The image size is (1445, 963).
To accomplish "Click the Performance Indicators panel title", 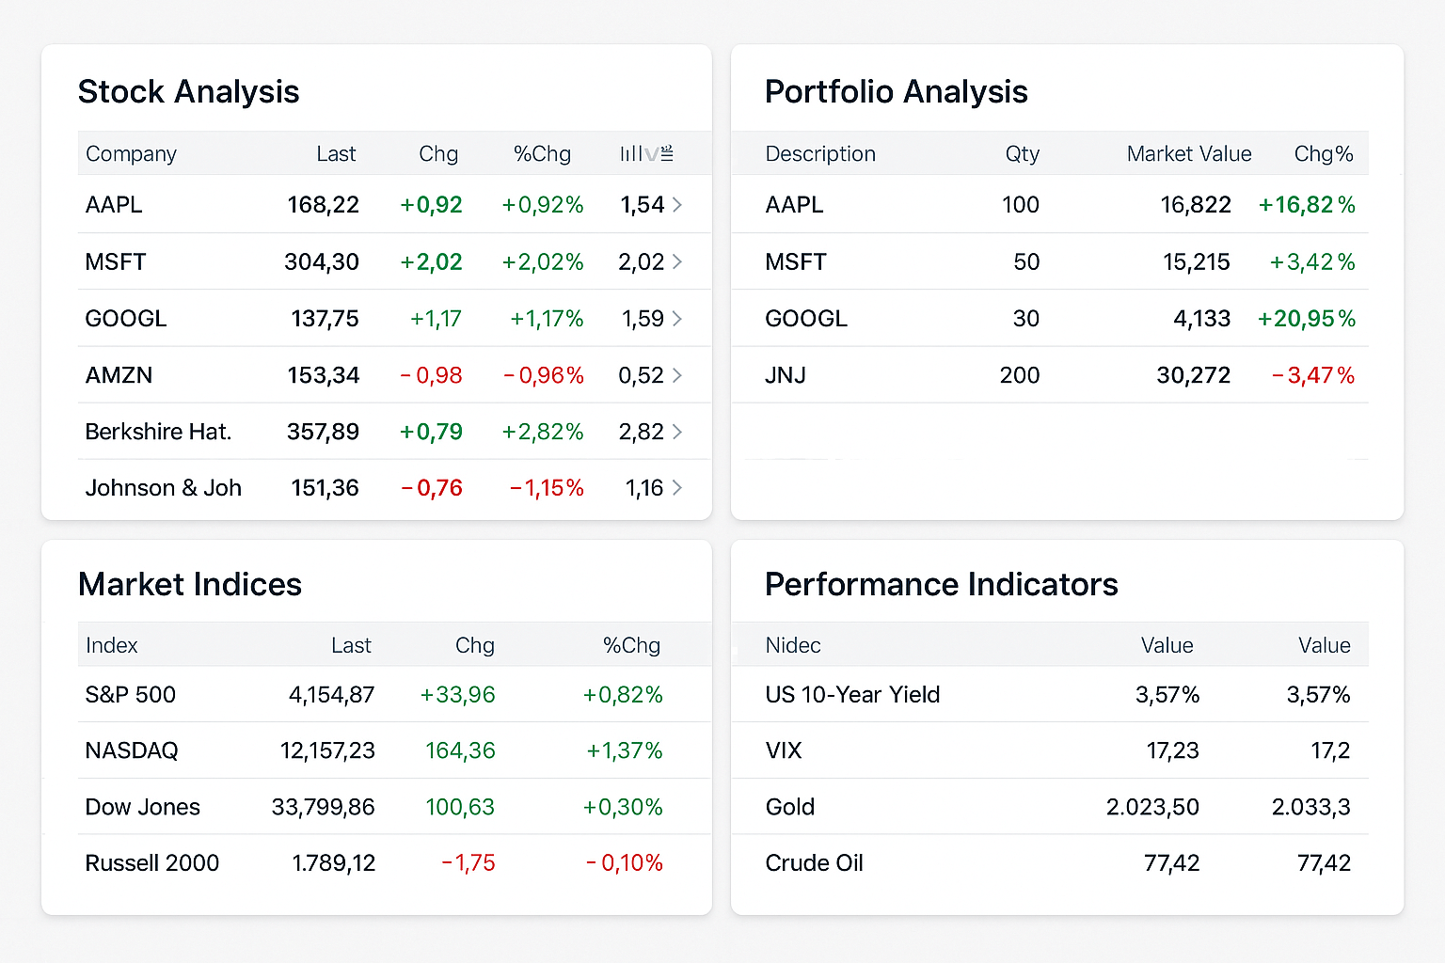I will 942,584.
